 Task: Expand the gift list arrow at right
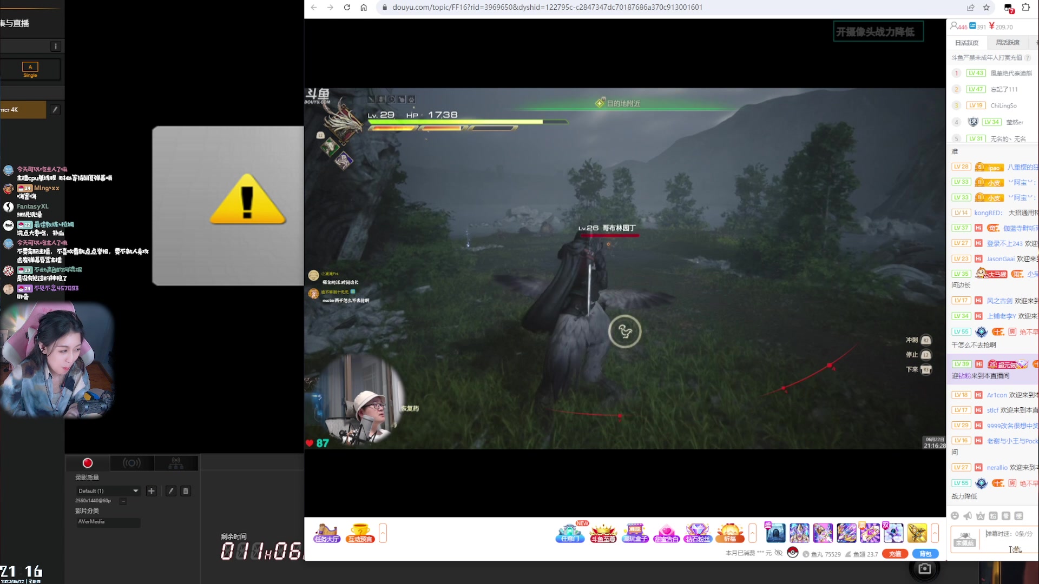click(x=935, y=533)
